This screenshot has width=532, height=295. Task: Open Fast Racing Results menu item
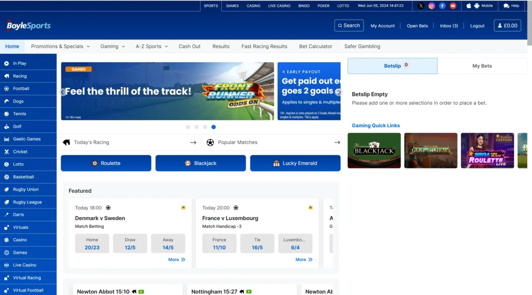[264, 46]
